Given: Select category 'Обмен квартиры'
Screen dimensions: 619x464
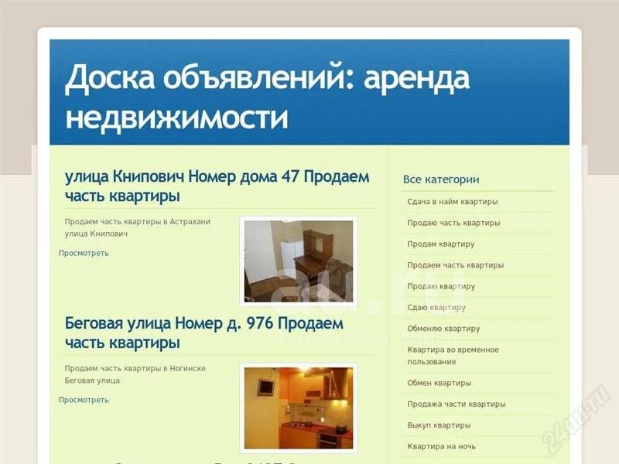Looking at the screenshot, I should click(x=439, y=383).
